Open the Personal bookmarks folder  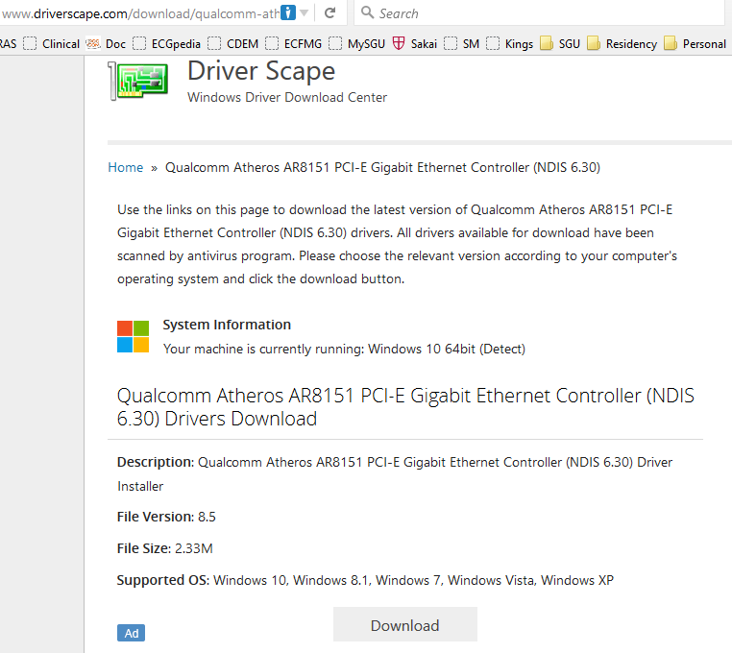(695, 44)
